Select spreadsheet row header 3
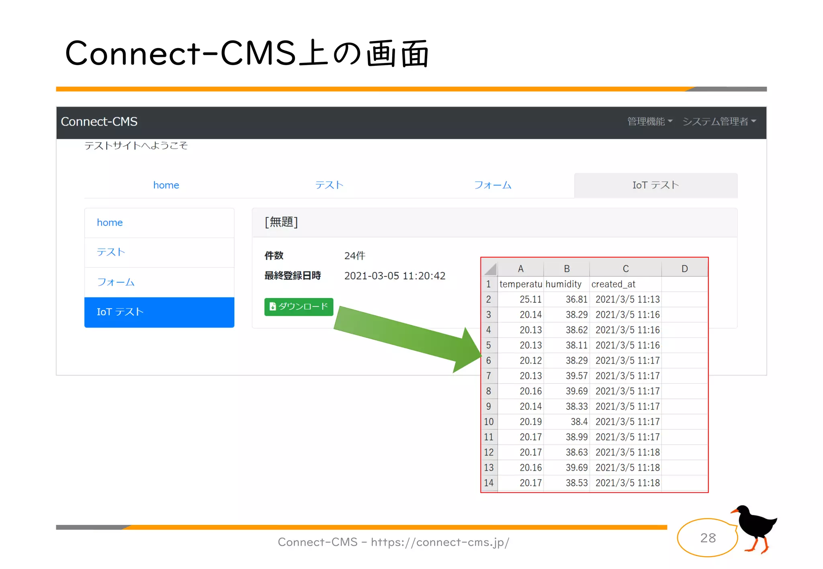Screen dimensions: 823x569 [489, 315]
